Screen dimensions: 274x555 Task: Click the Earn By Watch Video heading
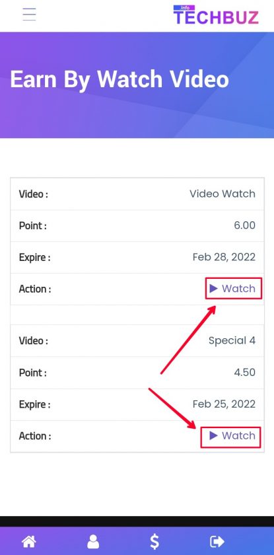click(120, 79)
